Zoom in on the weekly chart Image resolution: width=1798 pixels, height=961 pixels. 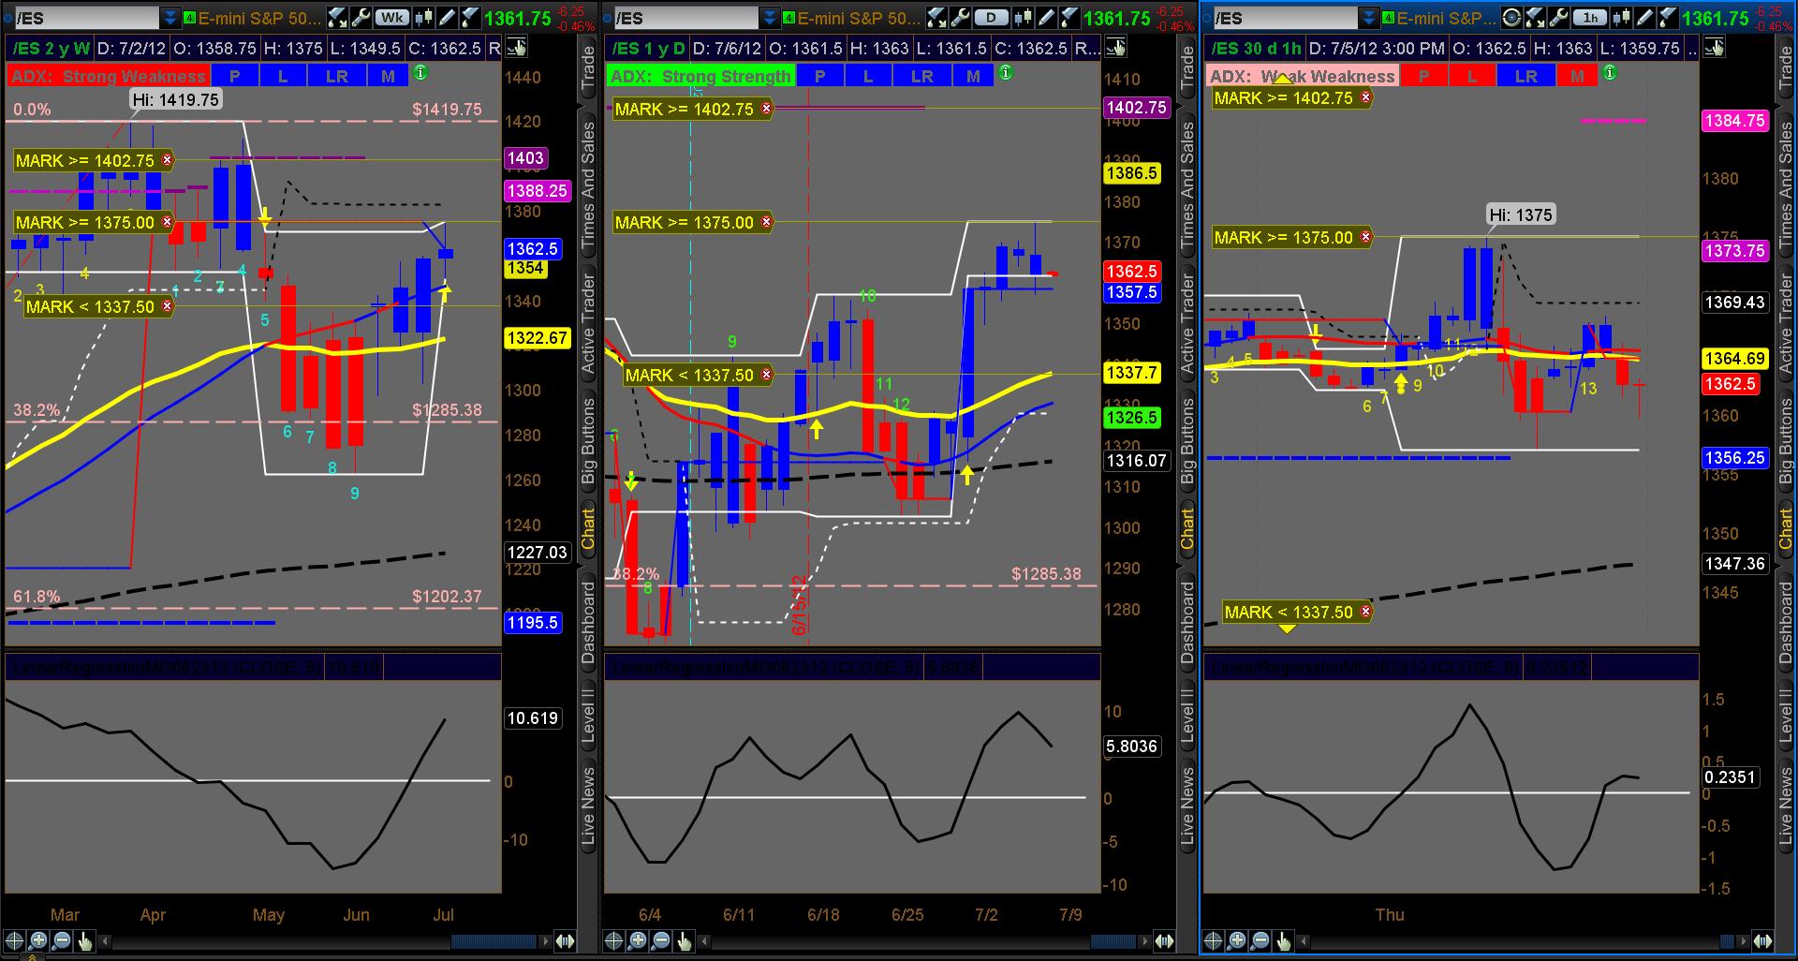click(x=38, y=941)
